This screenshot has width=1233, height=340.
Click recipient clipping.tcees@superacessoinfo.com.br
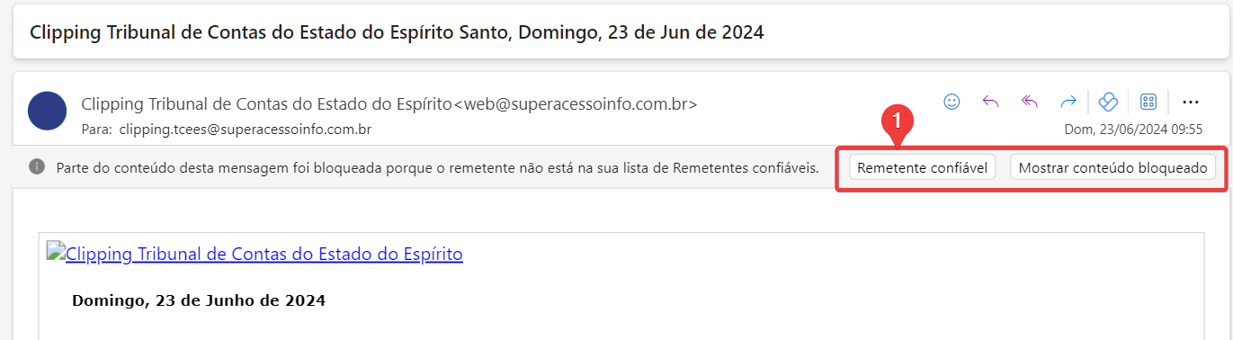[x=246, y=129]
